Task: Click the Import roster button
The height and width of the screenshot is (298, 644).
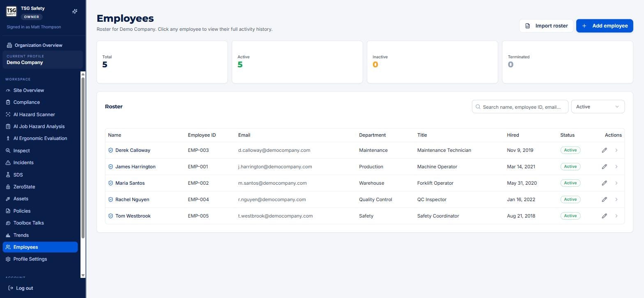Action: pyautogui.click(x=546, y=25)
